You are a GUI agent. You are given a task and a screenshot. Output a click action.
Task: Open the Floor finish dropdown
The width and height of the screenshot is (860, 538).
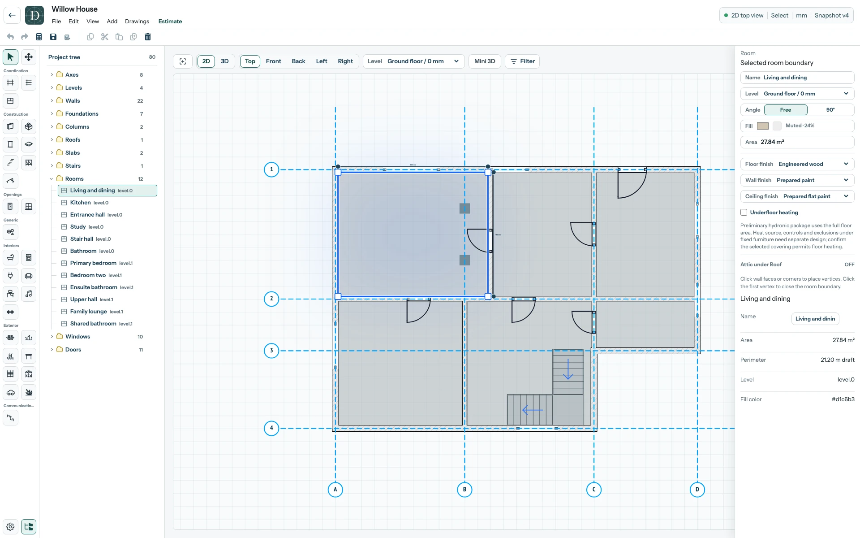tap(797, 164)
